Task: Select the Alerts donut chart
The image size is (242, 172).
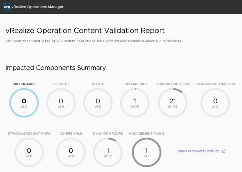Action: point(98,103)
